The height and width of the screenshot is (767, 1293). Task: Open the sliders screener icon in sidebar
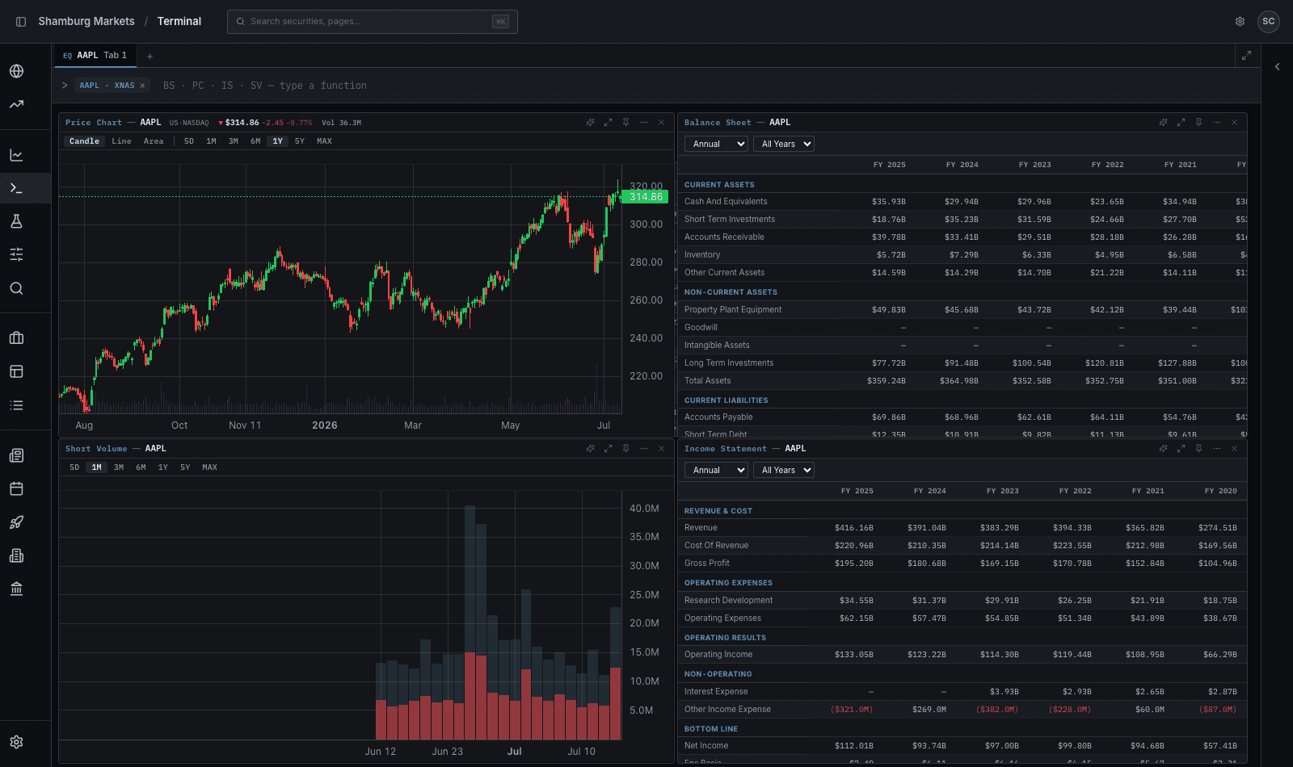click(x=16, y=254)
